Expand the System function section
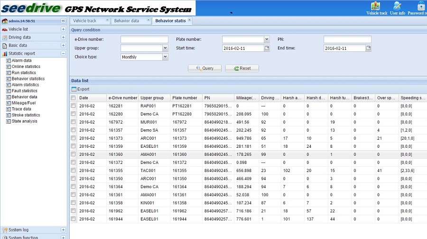Screen dimensions: 427x239 coord(63,238)
